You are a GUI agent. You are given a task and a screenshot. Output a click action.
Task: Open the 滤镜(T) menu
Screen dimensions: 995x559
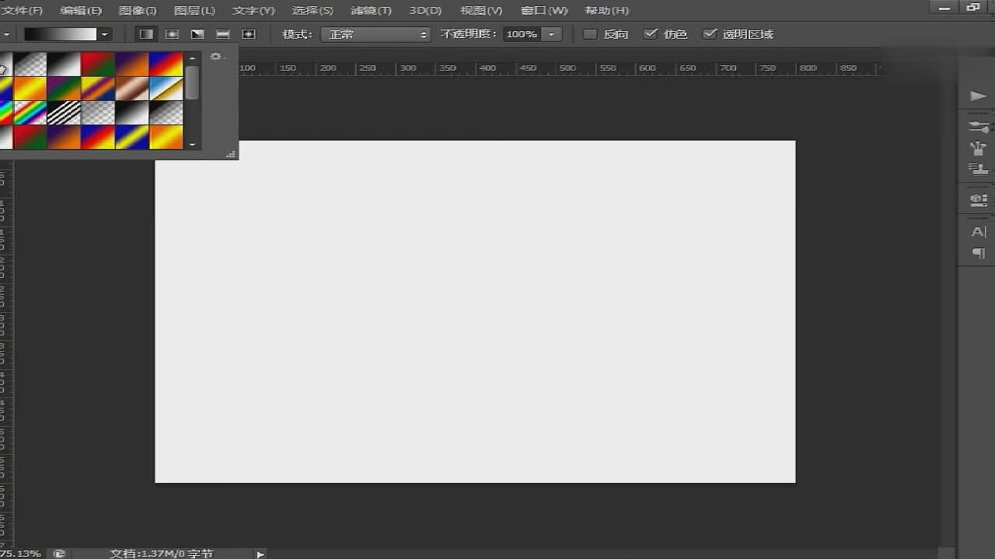tap(371, 11)
